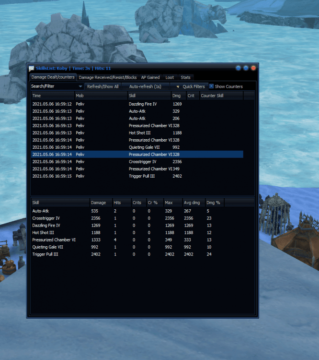This screenshot has height=360, width=319.
Task: Open the Quick Filters menu
Action: tap(194, 86)
